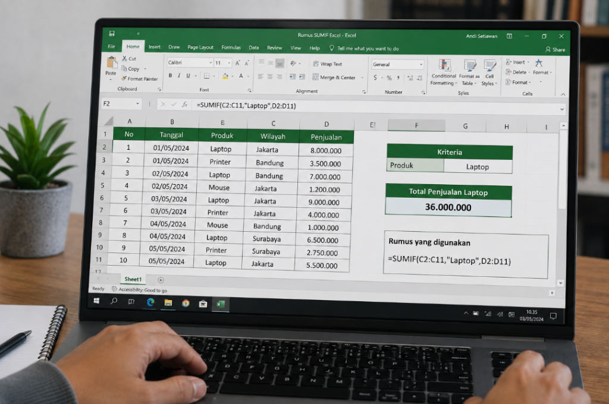Open Format as Table dropdown
The image size is (609, 404).
pyautogui.click(x=469, y=73)
